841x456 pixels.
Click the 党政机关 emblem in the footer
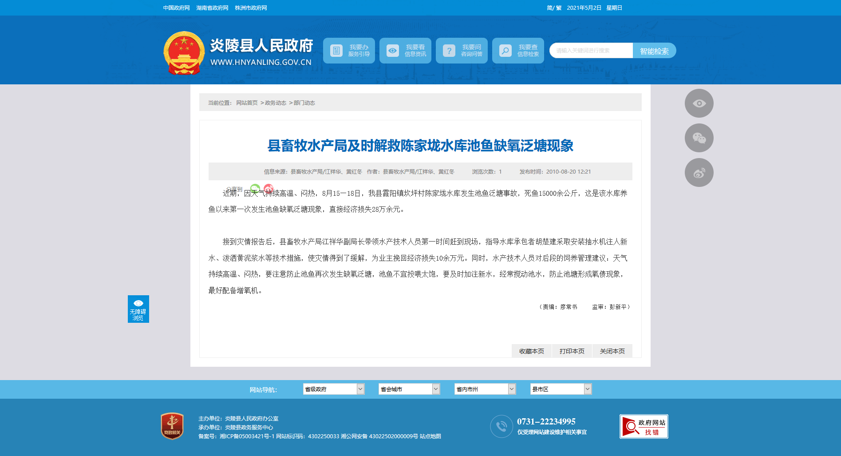pos(172,426)
